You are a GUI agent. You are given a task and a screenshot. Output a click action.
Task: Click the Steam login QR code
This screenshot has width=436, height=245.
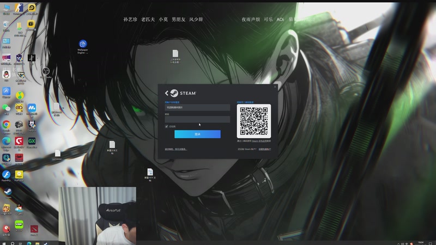pyautogui.click(x=254, y=121)
